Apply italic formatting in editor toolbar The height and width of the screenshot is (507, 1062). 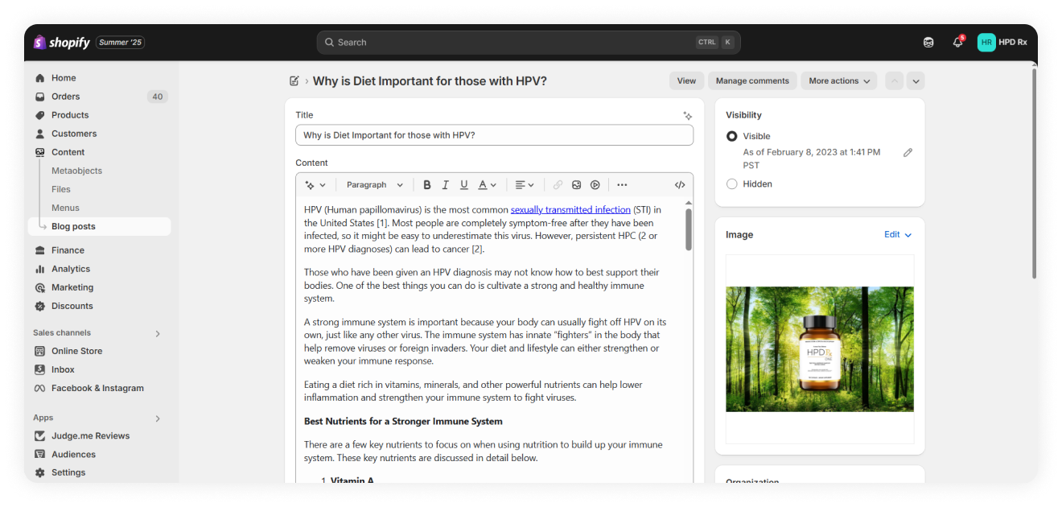coord(446,185)
